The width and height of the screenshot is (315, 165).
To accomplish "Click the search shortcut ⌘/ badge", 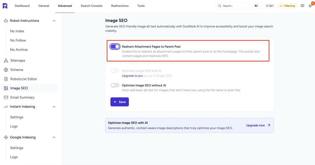I will click(x=256, y=6).
